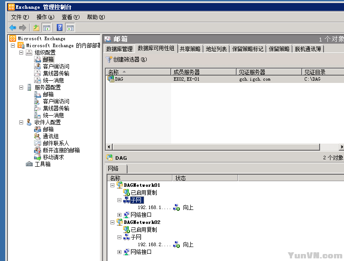Open the Help question mark icon
Screen dimensions: 344x261
pos(59,28)
